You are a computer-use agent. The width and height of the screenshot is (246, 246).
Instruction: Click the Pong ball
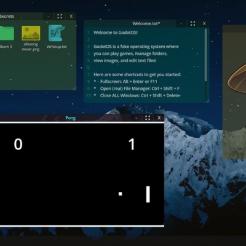tap(121, 194)
